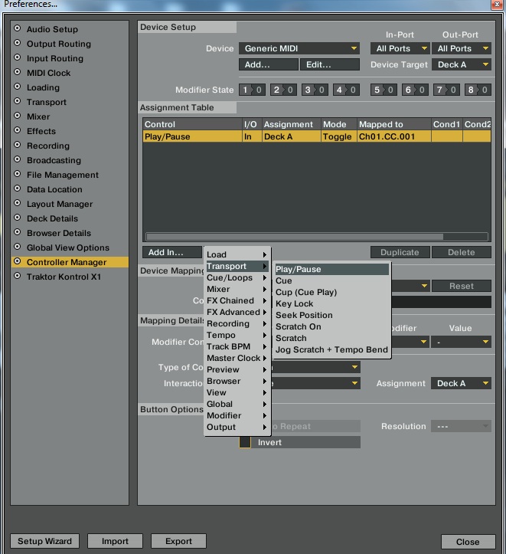The height and width of the screenshot is (554, 506).
Task: Click Modifier State 2 indicator
Action: point(283,90)
